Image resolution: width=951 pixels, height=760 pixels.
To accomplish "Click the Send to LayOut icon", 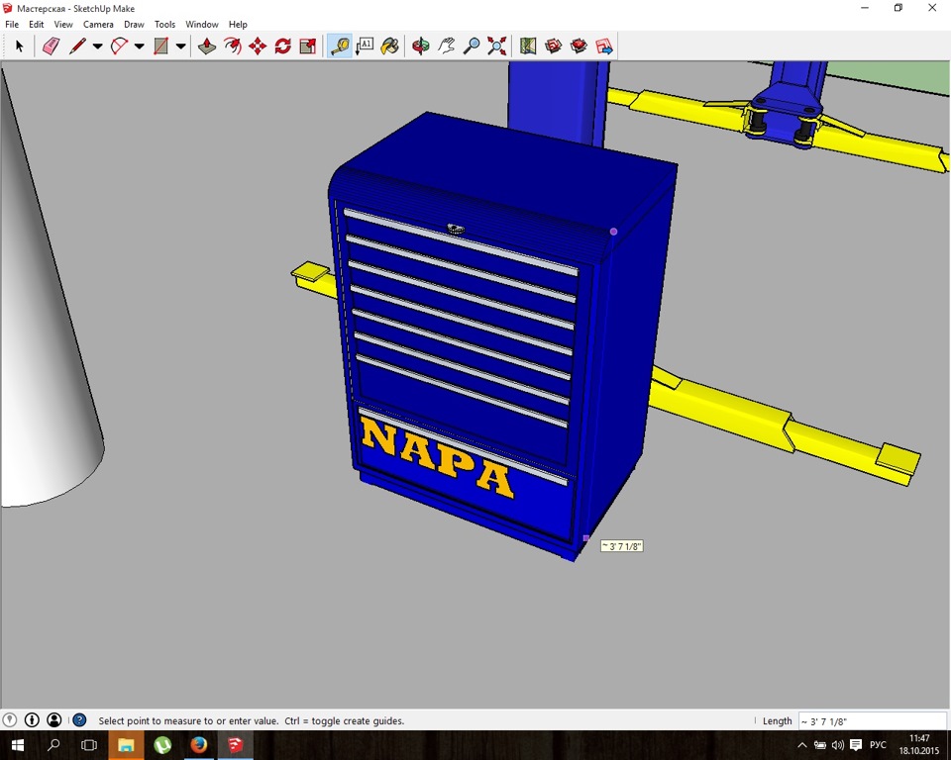I will point(604,47).
